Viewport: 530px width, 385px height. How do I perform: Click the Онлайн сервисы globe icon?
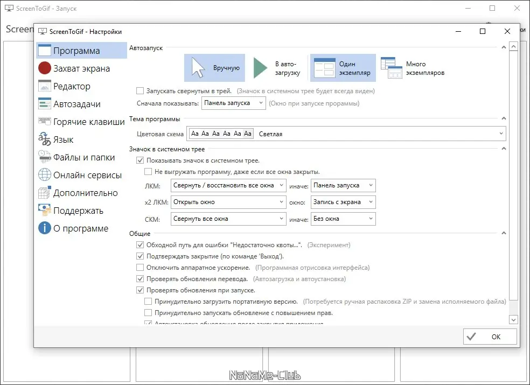click(x=44, y=175)
